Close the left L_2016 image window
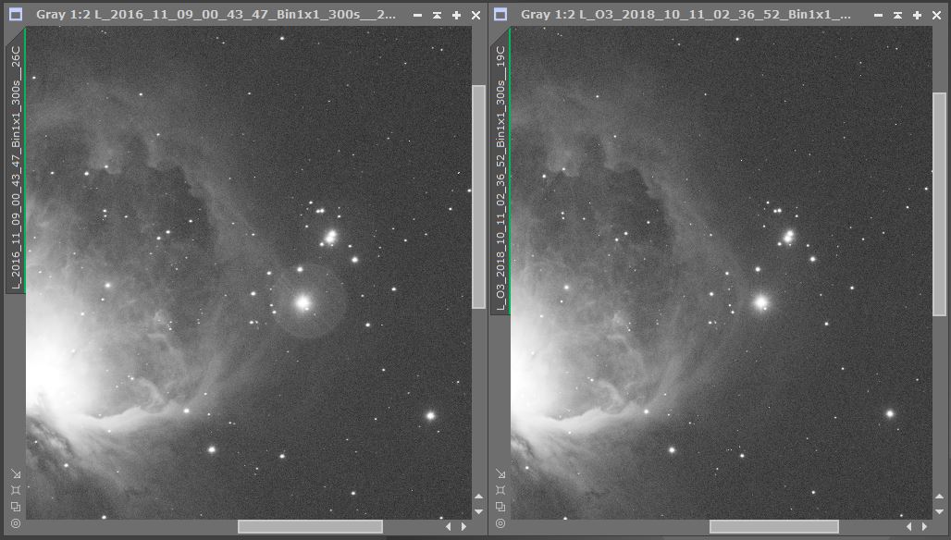951x540 pixels. click(475, 15)
